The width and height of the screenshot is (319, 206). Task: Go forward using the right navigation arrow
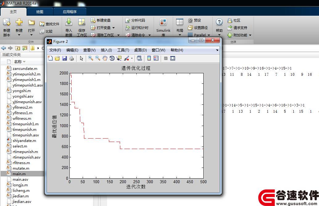point(10,48)
